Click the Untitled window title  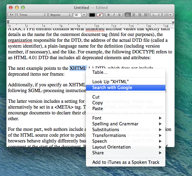(81, 8)
